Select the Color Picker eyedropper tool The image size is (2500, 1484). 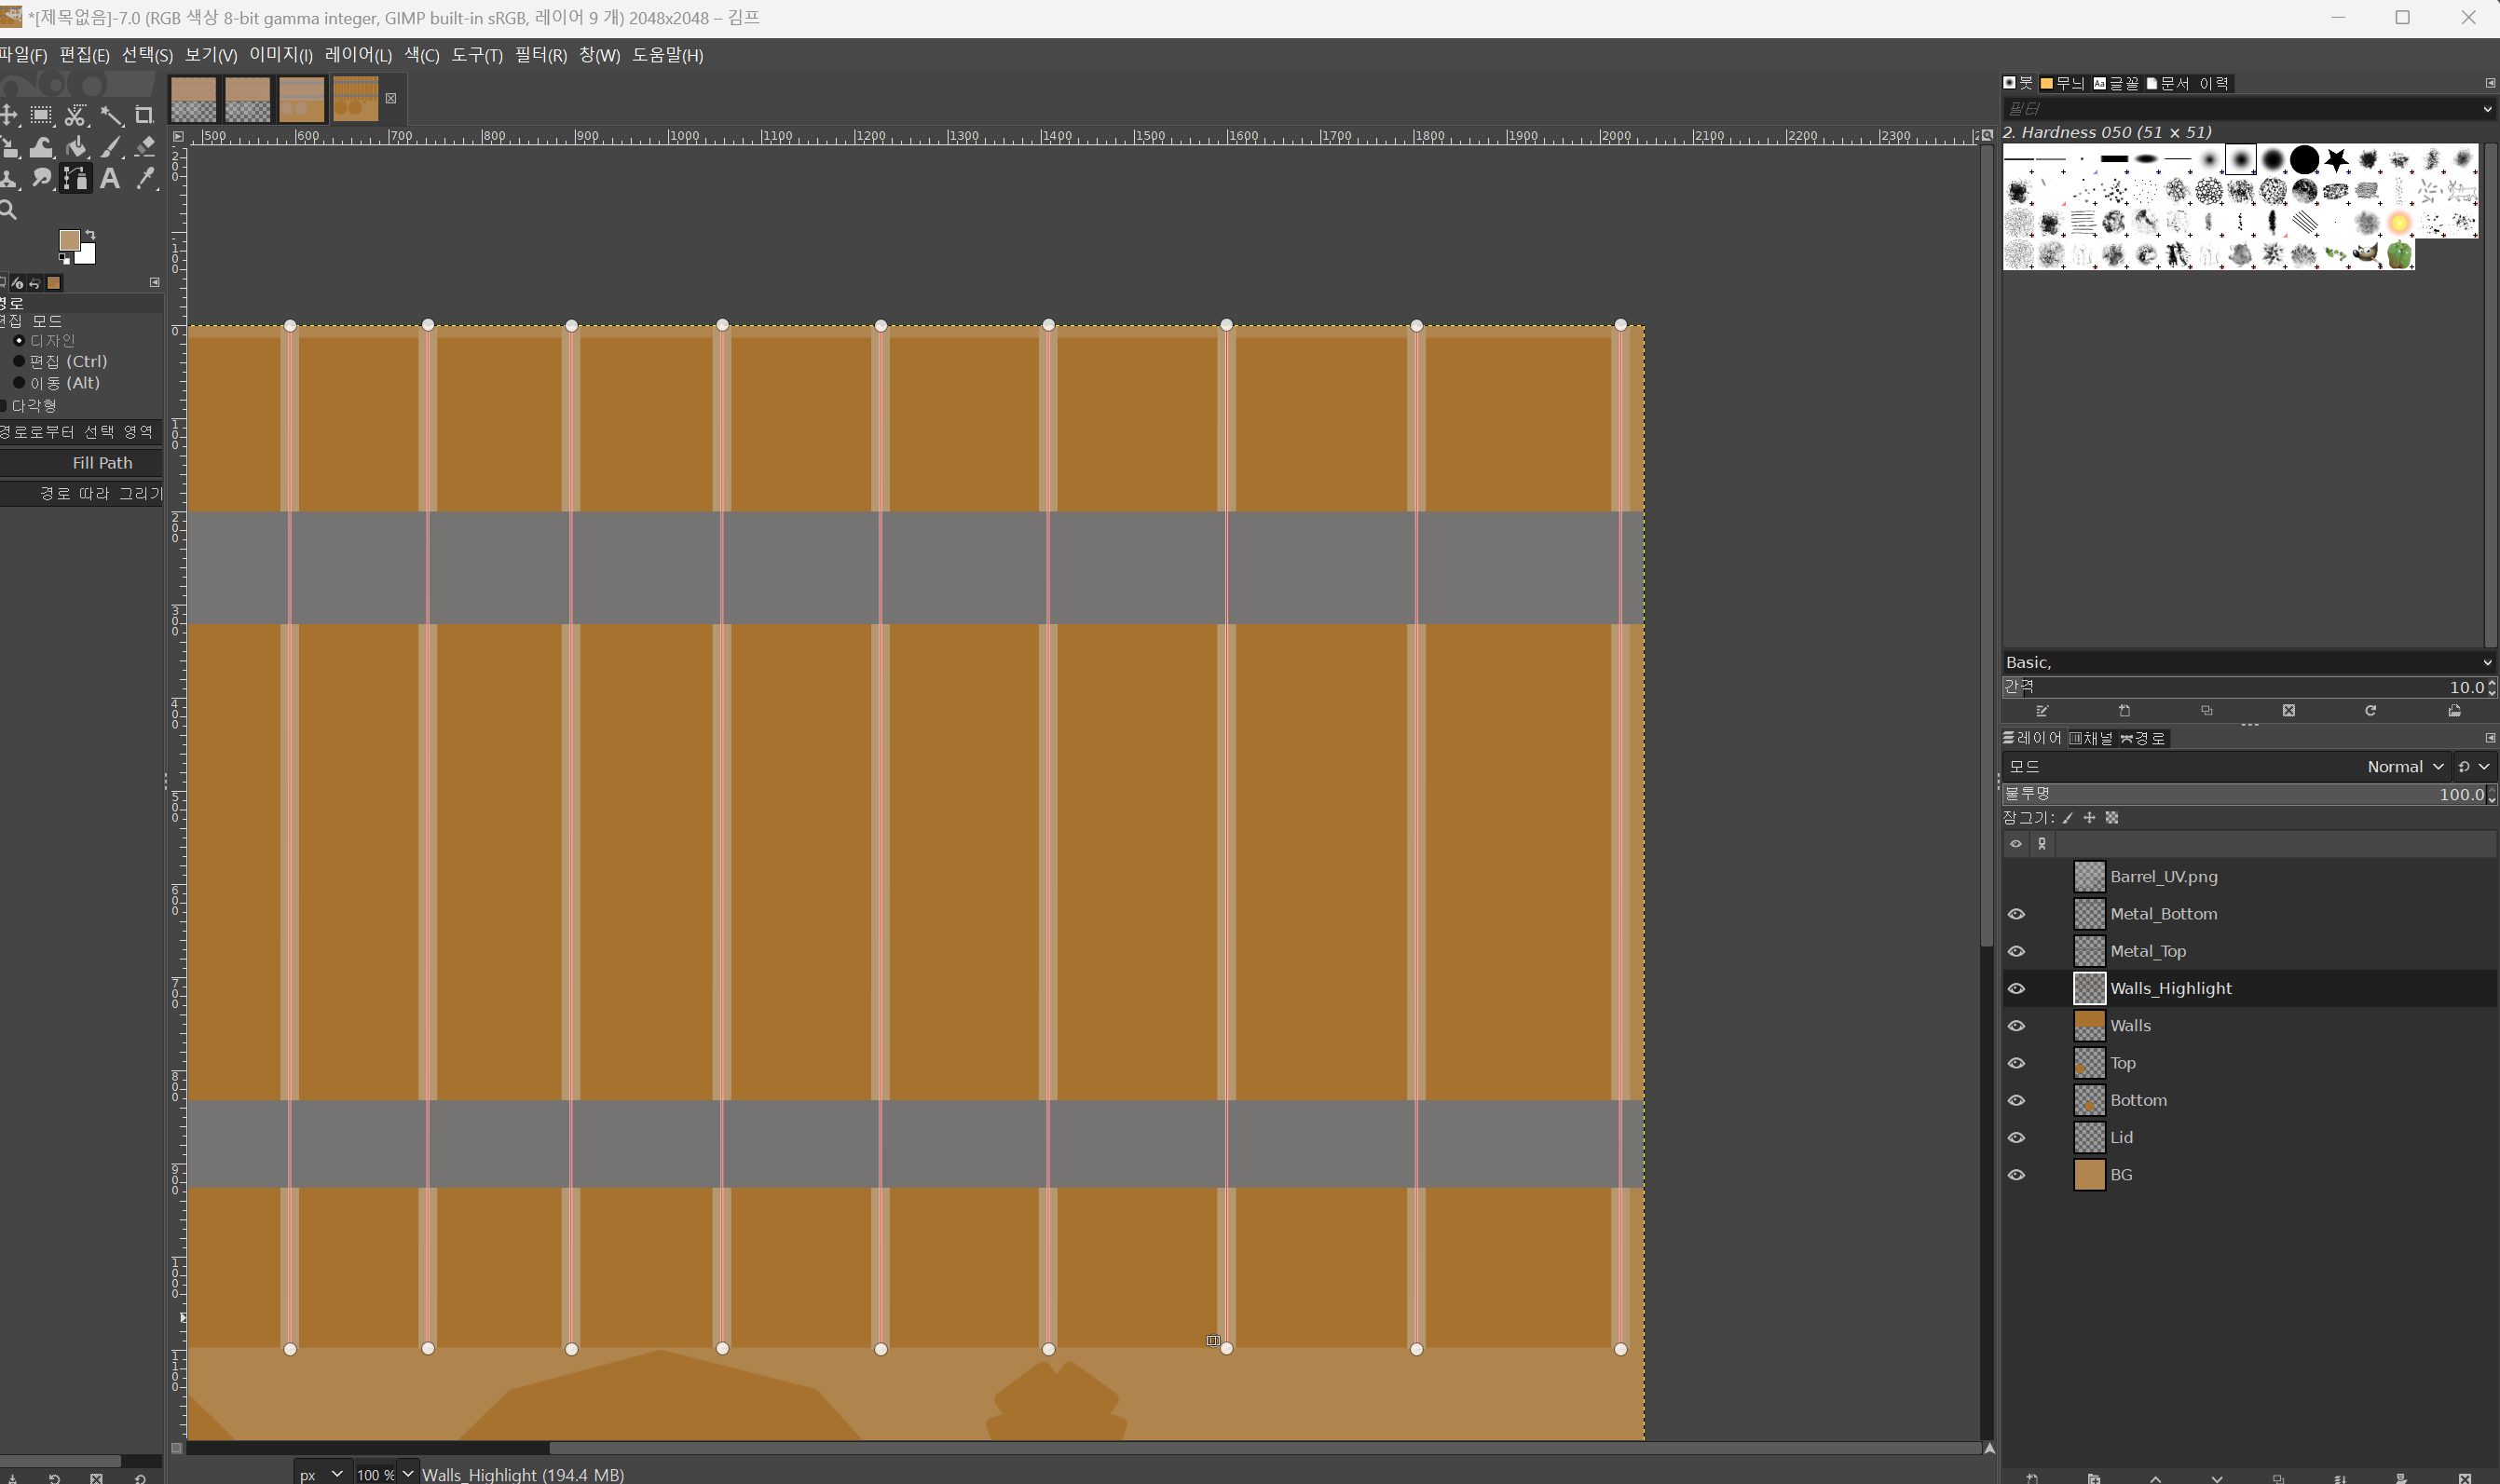[x=146, y=179]
